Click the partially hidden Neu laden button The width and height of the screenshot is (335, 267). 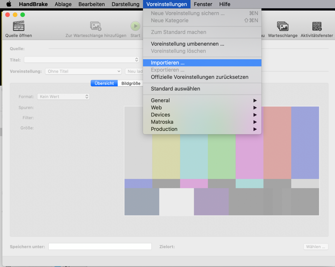click(134, 71)
